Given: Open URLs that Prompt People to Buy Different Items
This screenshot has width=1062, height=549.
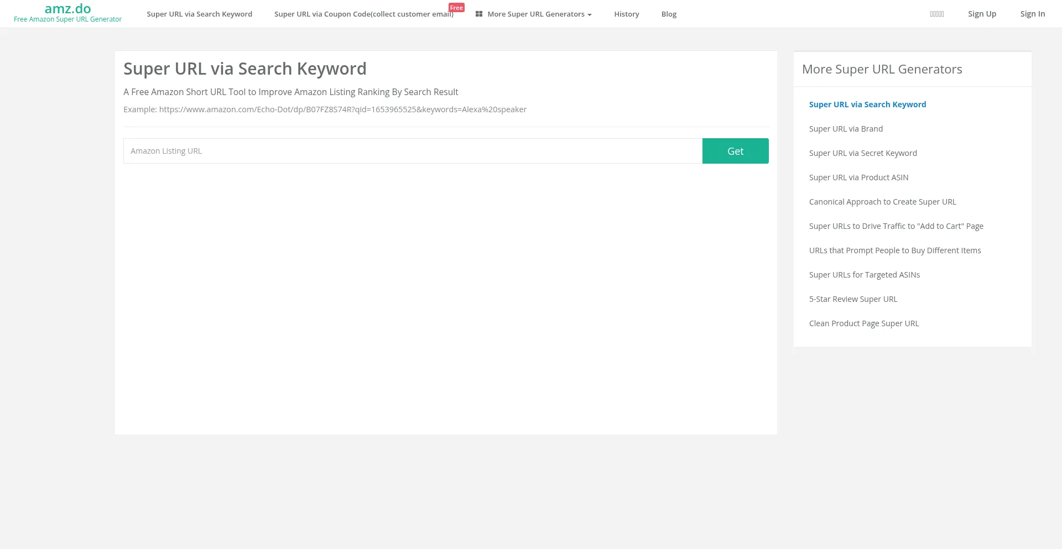Looking at the screenshot, I should 894,250.
